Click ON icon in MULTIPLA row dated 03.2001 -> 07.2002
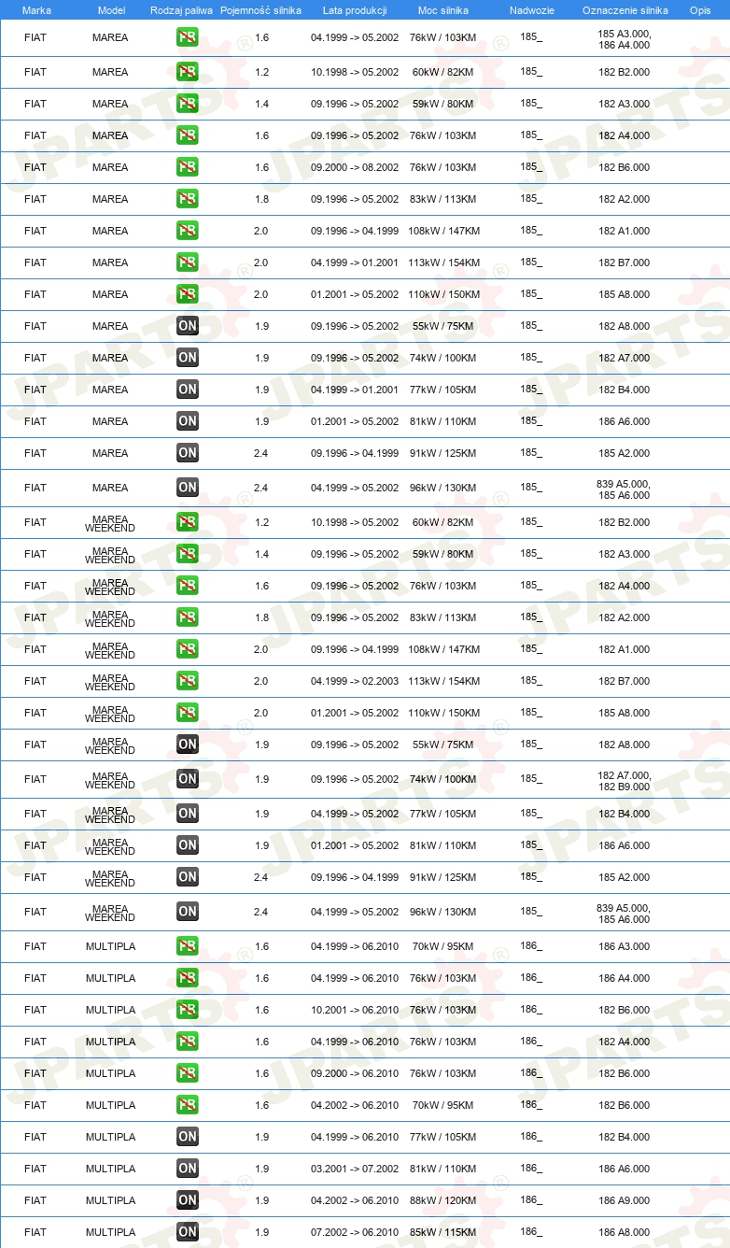The image size is (730, 1248). pos(188,1169)
